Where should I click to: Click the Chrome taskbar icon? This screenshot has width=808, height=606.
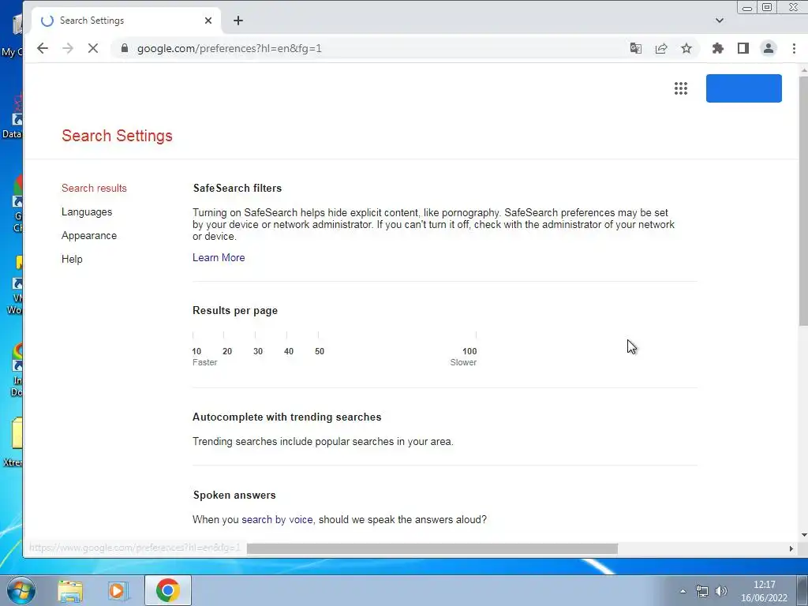pyautogui.click(x=167, y=590)
